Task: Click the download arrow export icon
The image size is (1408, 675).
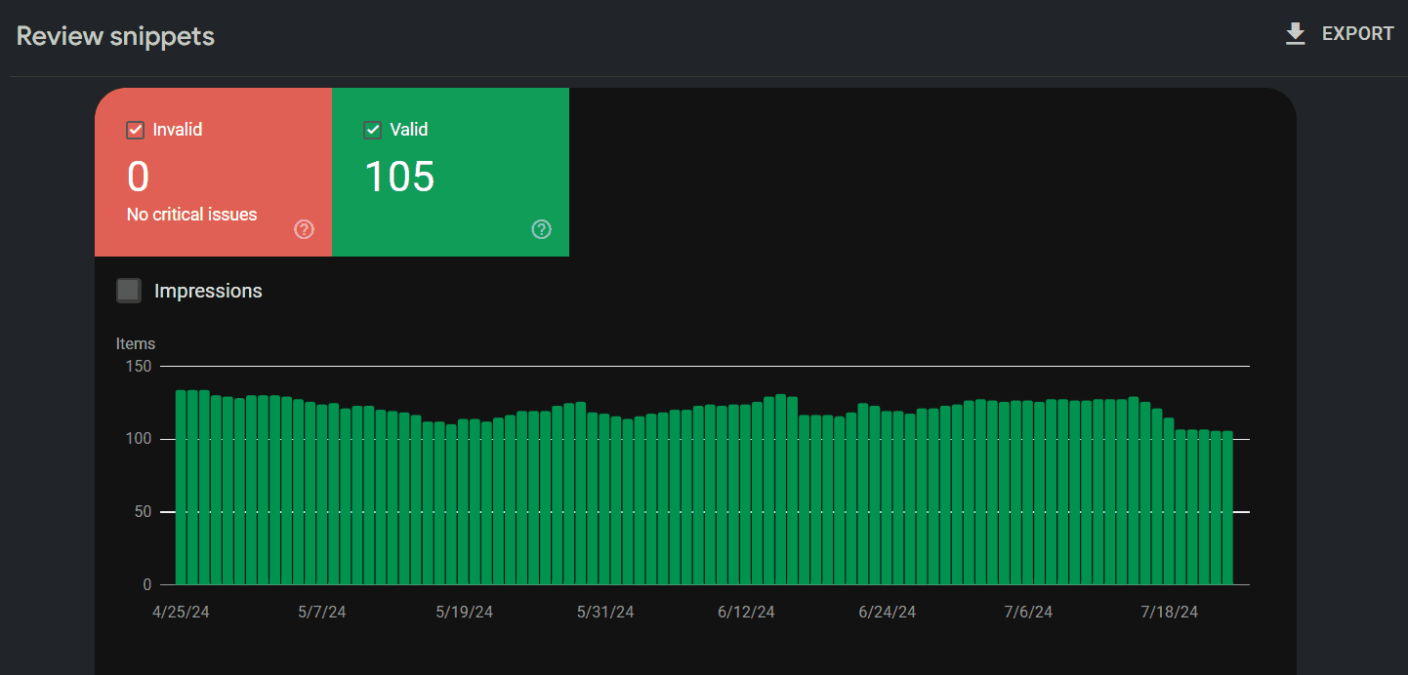Action: click(1296, 34)
